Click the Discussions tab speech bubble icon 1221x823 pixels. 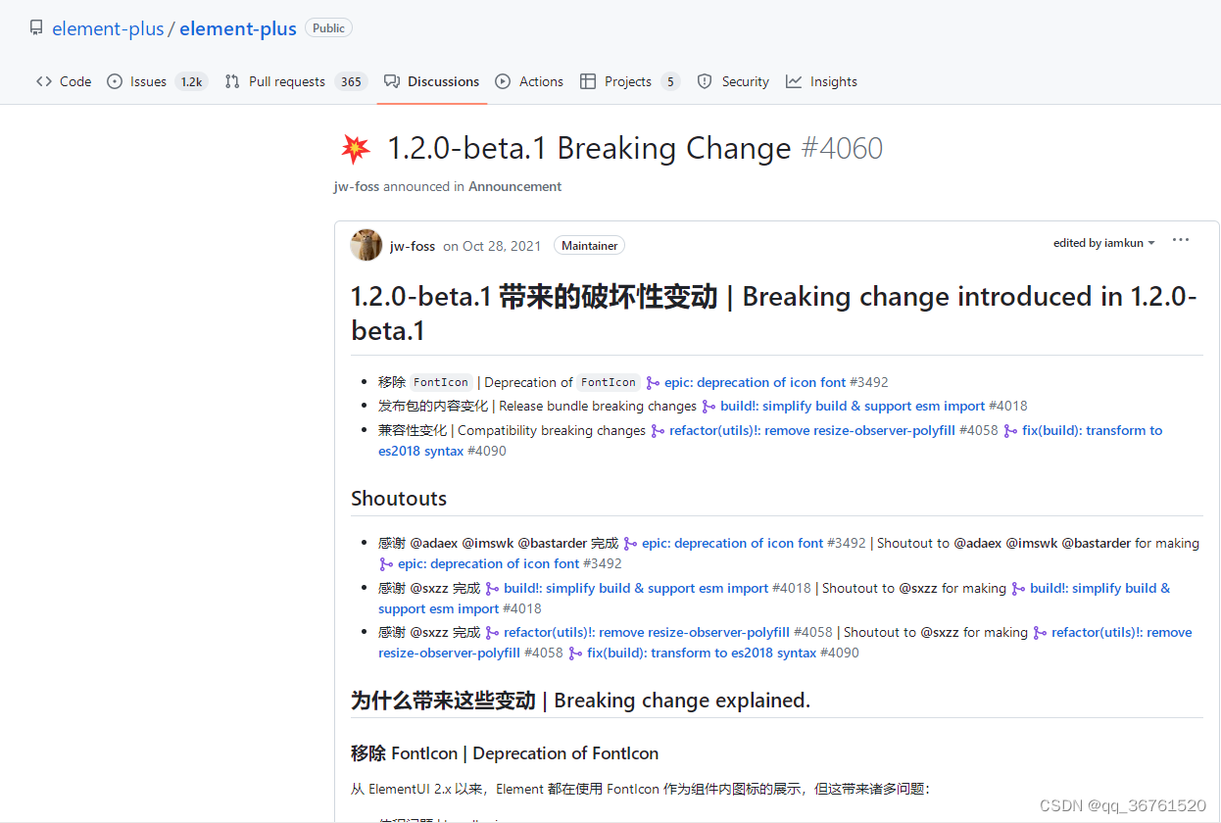(x=392, y=81)
